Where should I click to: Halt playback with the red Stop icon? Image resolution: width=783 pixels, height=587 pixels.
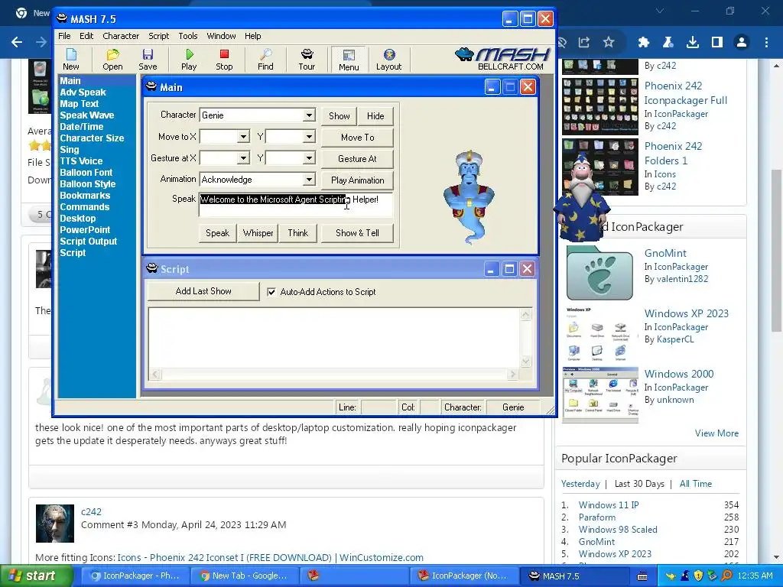point(224,60)
